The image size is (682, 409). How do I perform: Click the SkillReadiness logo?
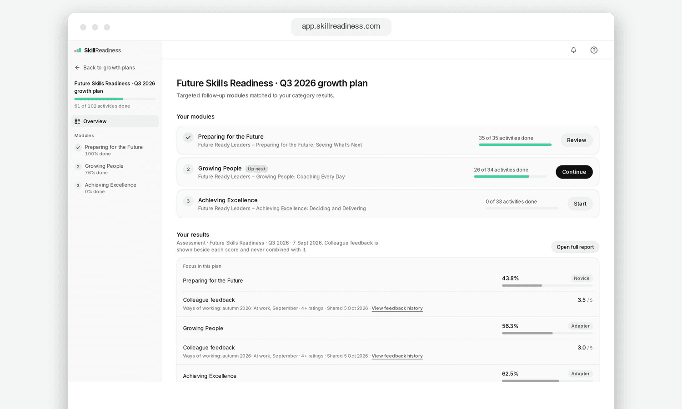pos(98,50)
